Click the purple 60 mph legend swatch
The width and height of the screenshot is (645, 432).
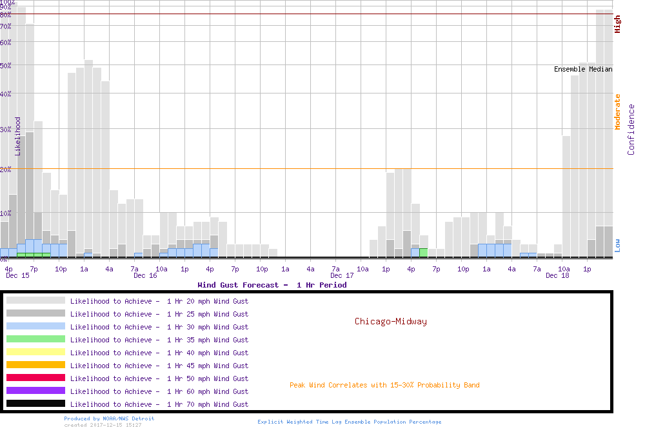[35, 391]
